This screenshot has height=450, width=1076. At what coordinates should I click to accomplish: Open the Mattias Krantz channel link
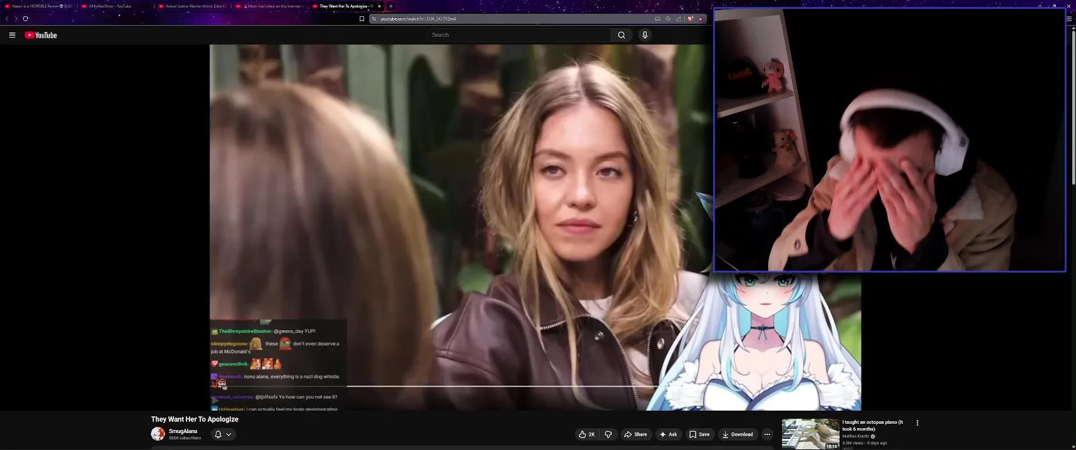pyautogui.click(x=856, y=436)
